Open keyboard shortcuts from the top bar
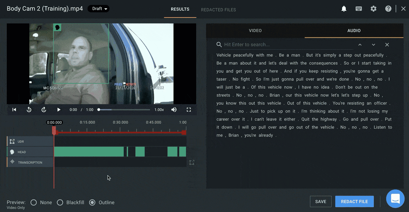The width and height of the screenshot is (409, 212). [x=359, y=9]
